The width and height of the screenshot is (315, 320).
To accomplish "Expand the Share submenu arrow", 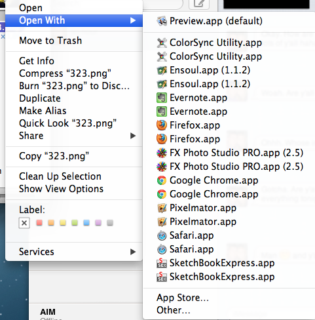I will [x=133, y=136].
